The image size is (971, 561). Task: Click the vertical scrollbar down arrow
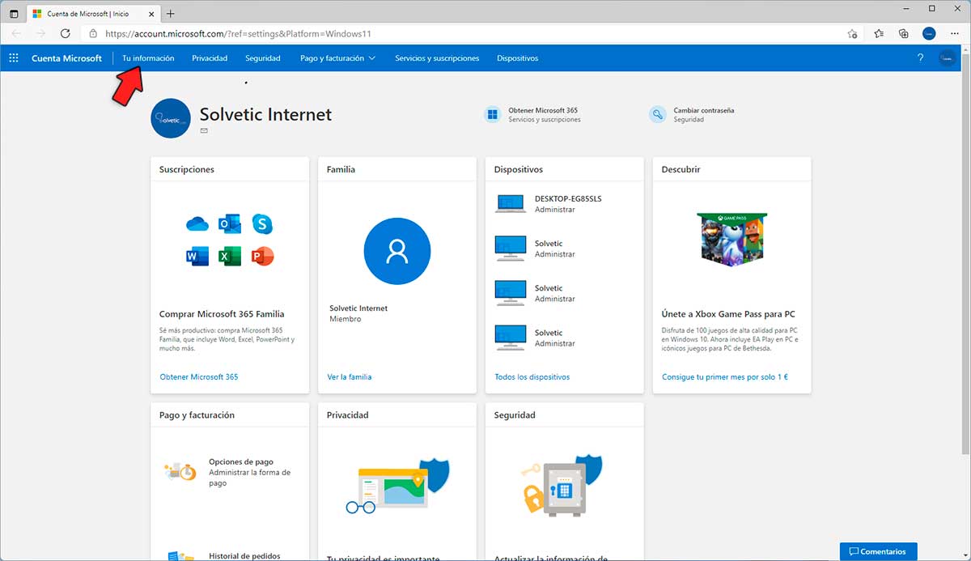point(965,555)
